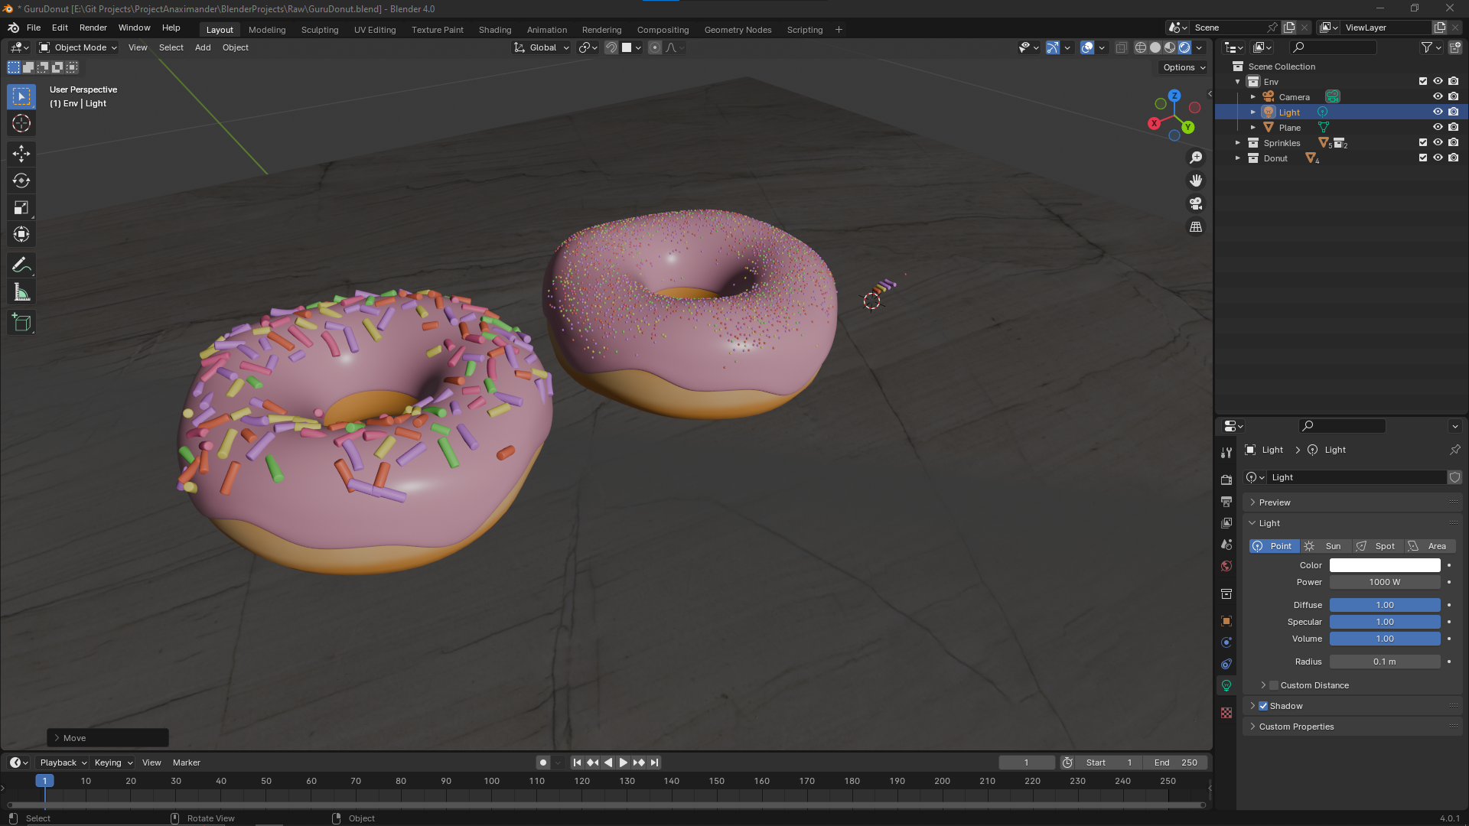Screen dimensions: 1469x826
Task: Open Object Data light properties tab
Action: (1226, 685)
